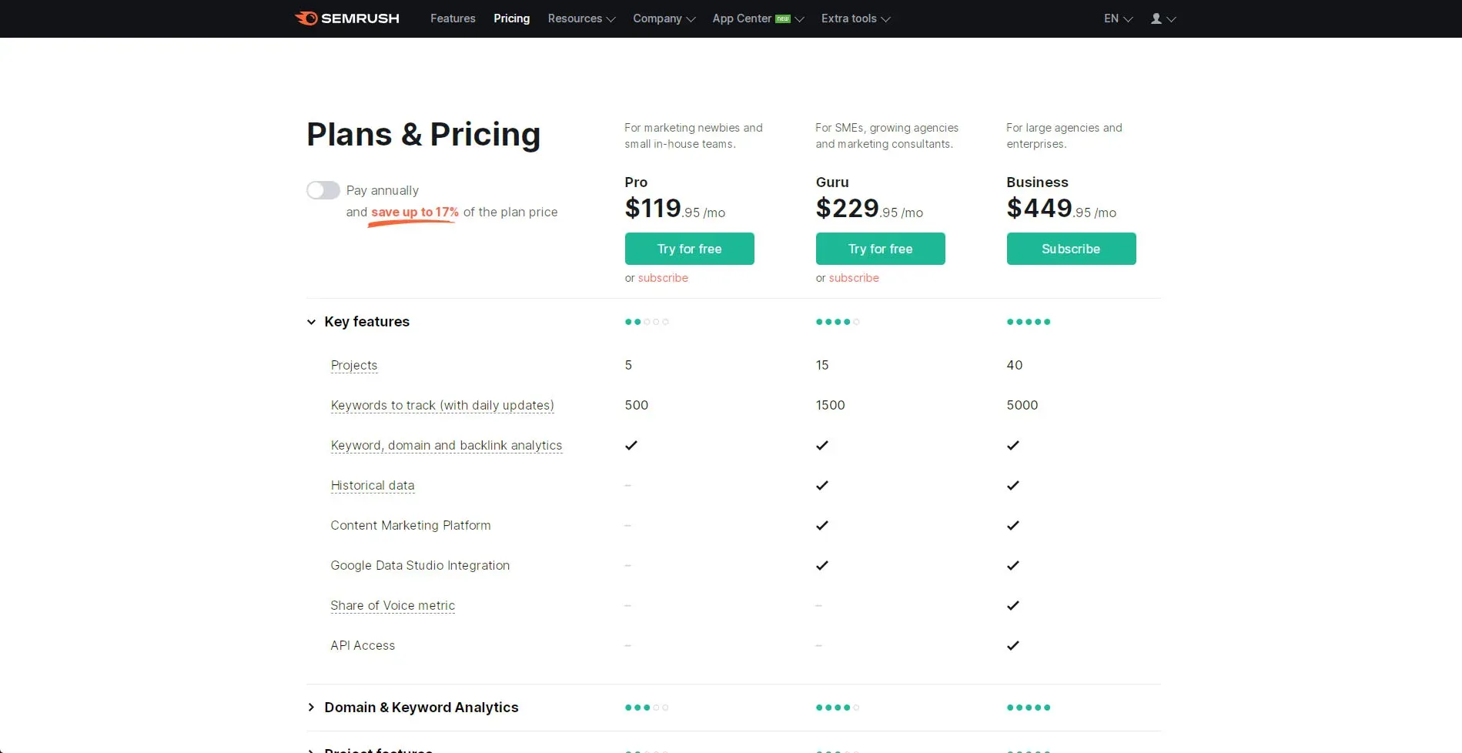1462x753 pixels.
Task: Open Keywords to track feature info
Action: pyautogui.click(x=443, y=405)
